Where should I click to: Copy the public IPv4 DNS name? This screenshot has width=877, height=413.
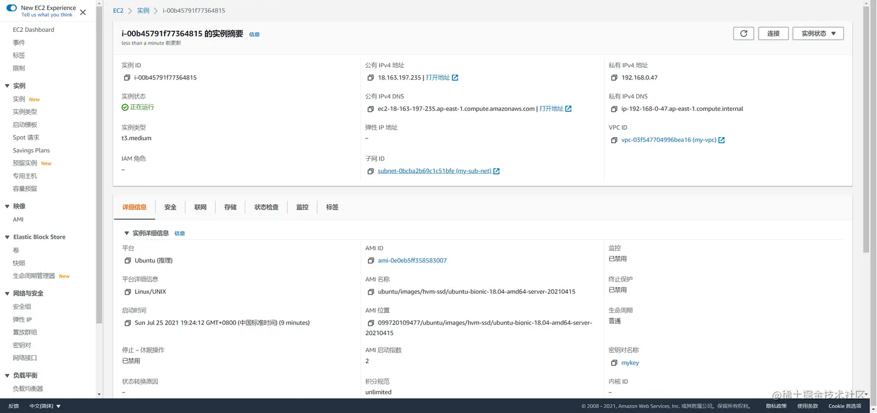click(x=371, y=109)
